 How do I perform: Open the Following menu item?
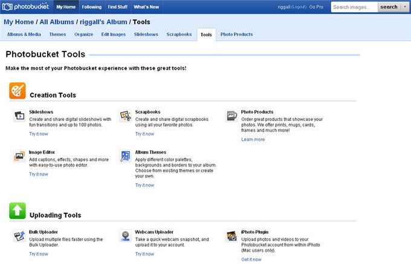92,7
